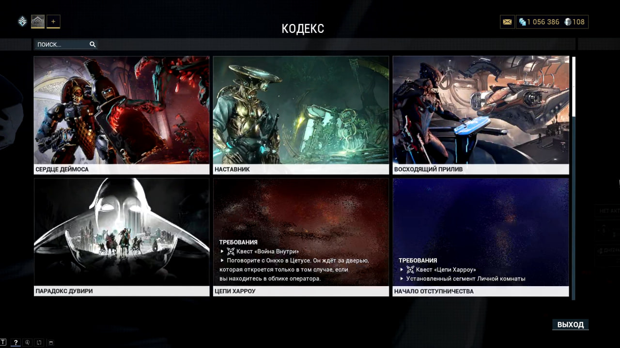Select the НАЧАЛО ОТСТУПНИЧЕСТВА title label

click(x=434, y=291)
